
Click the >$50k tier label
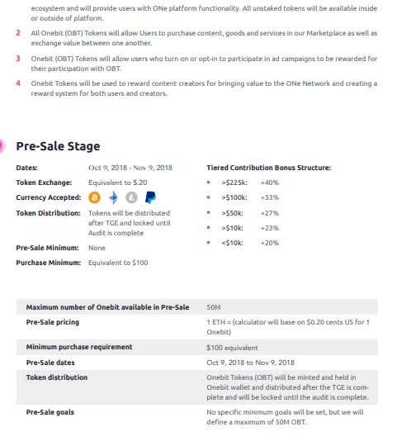tap(232, 213)
